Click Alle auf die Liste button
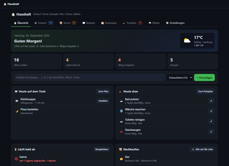The height and width of the screenshot is (166, 229). tap(202, 149)
